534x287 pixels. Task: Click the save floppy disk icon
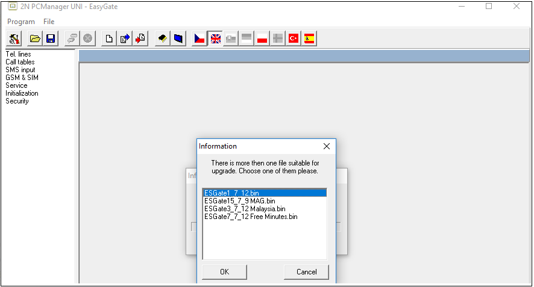click(x=51, y=39)
